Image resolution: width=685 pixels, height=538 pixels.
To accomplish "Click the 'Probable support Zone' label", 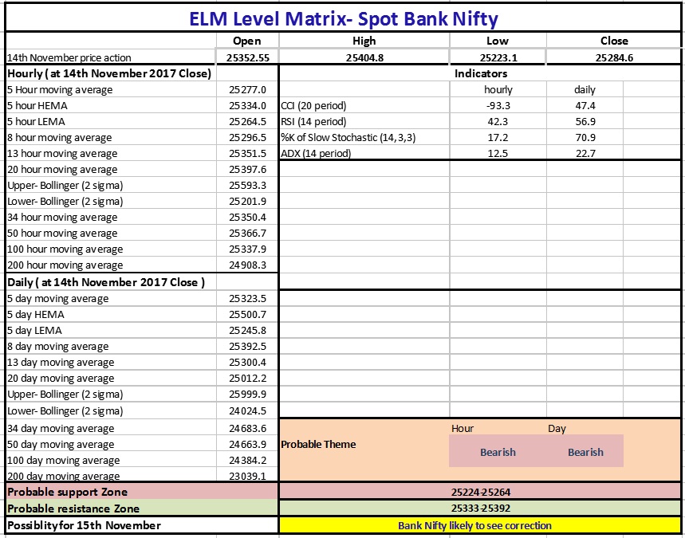I will [x=67, y=492].
